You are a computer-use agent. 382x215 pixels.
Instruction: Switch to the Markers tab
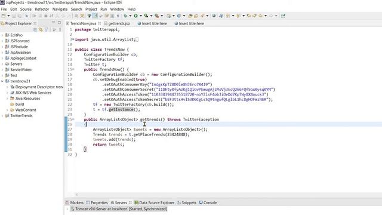(75, 202)
